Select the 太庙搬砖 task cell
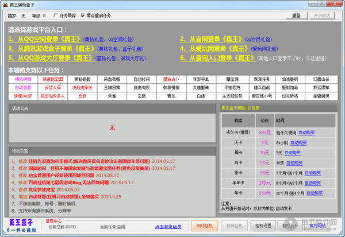The height and width of the screenshot is (237, 345). click(x=201, y=88)
